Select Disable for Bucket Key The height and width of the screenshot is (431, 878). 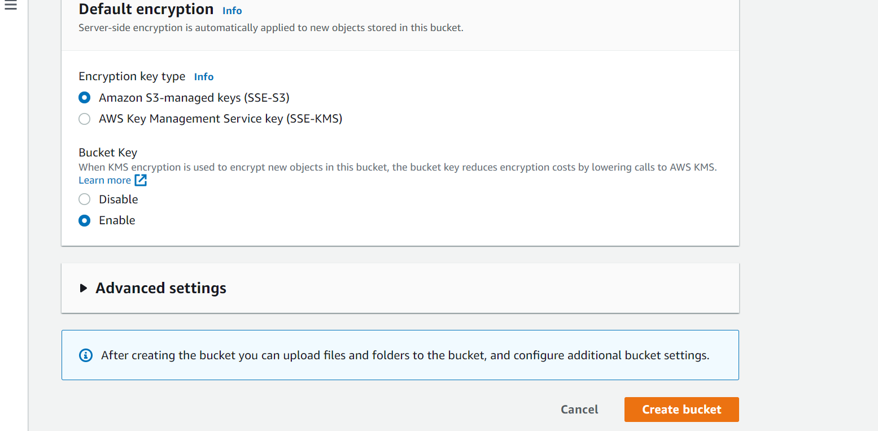tap(84, 199)
